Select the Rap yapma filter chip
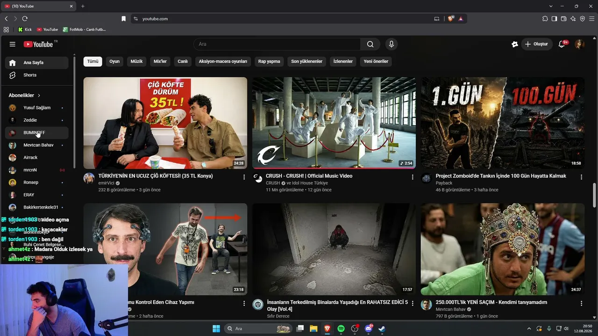 coord(269,61)
